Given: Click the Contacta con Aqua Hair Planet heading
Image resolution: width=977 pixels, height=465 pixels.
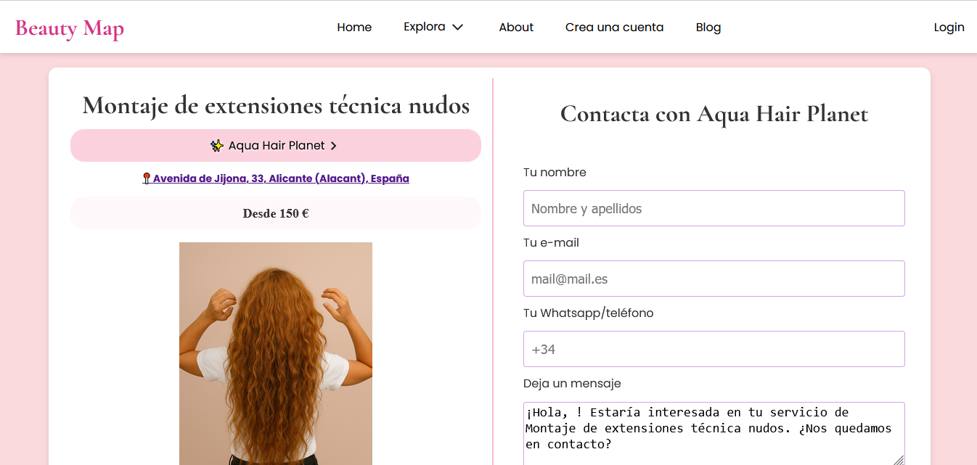Looking at the screenshot, I should pyautogui.click(x=714, y=114).
